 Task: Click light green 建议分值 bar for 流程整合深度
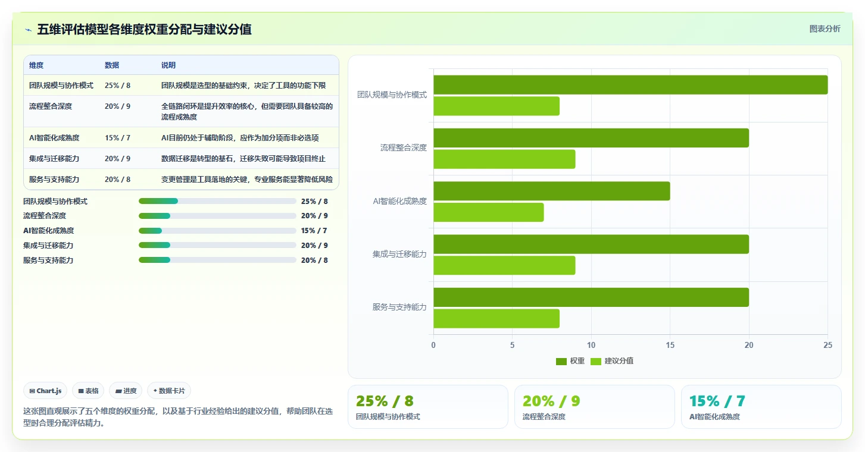click(504, 159)
